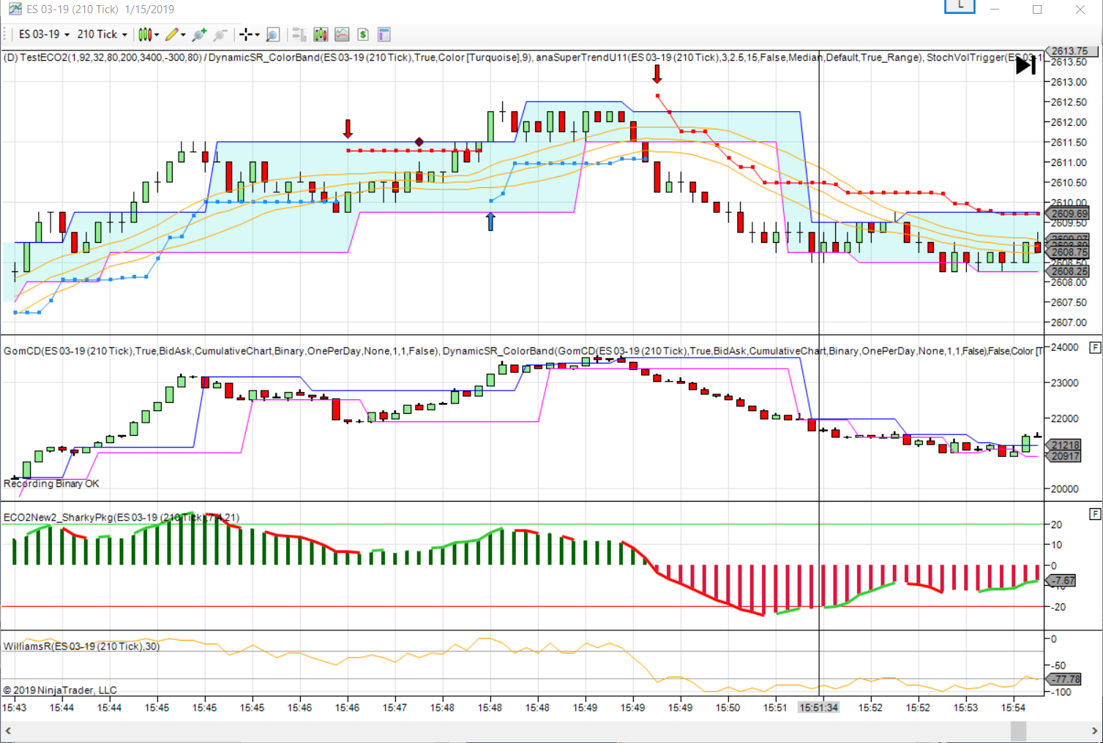
Task: Click the horizontal scrollbar thumb
Action: pyautogui.click(x=1018, y=731)
